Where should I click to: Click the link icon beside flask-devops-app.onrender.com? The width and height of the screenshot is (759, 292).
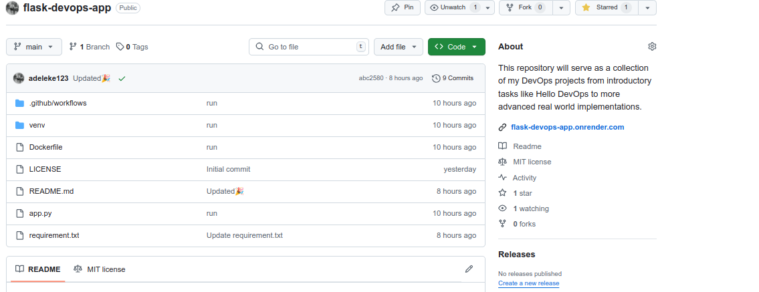(x=502, y=127)
